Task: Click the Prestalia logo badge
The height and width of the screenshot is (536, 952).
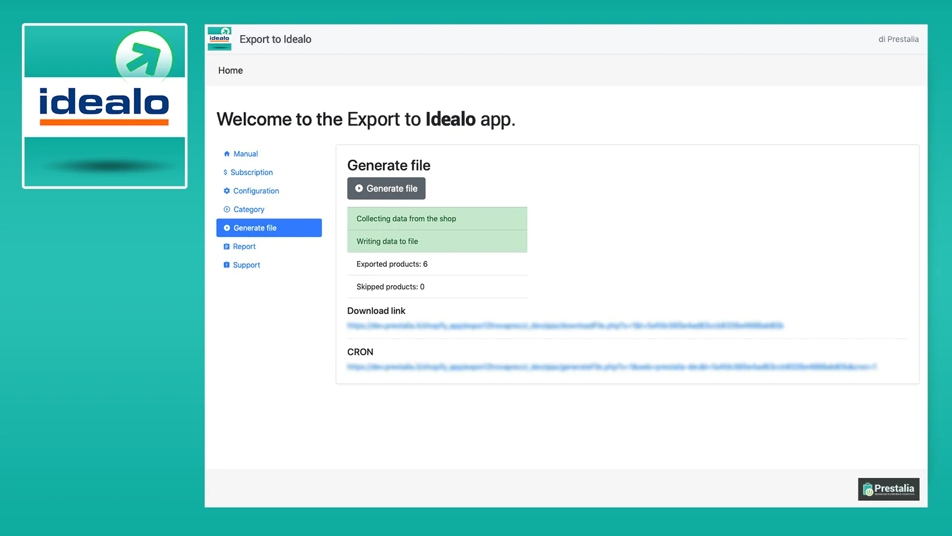Action: (888, 489)
